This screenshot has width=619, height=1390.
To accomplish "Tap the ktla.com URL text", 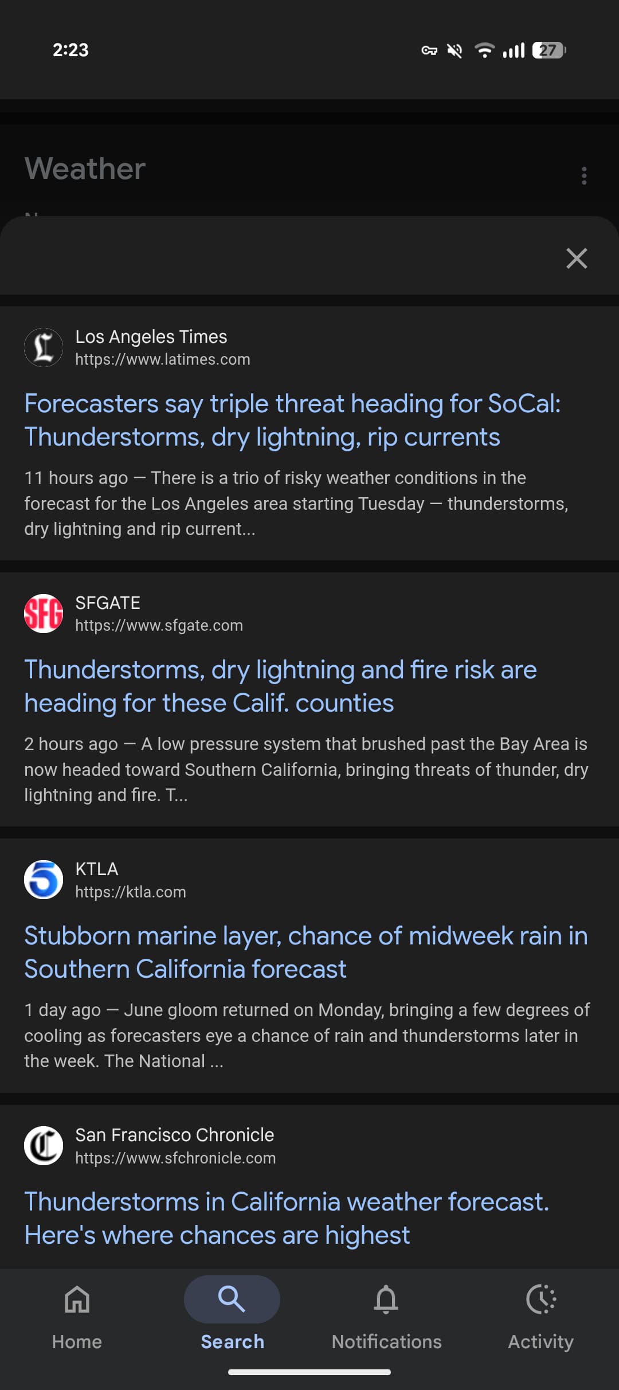I will click(x=131, y=892).
